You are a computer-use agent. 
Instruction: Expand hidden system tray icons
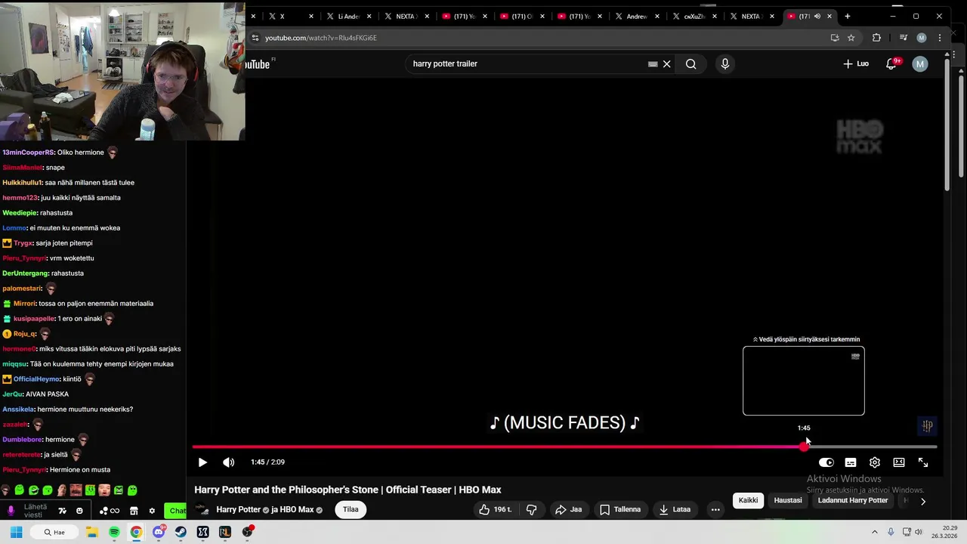[x=875, y=532]
